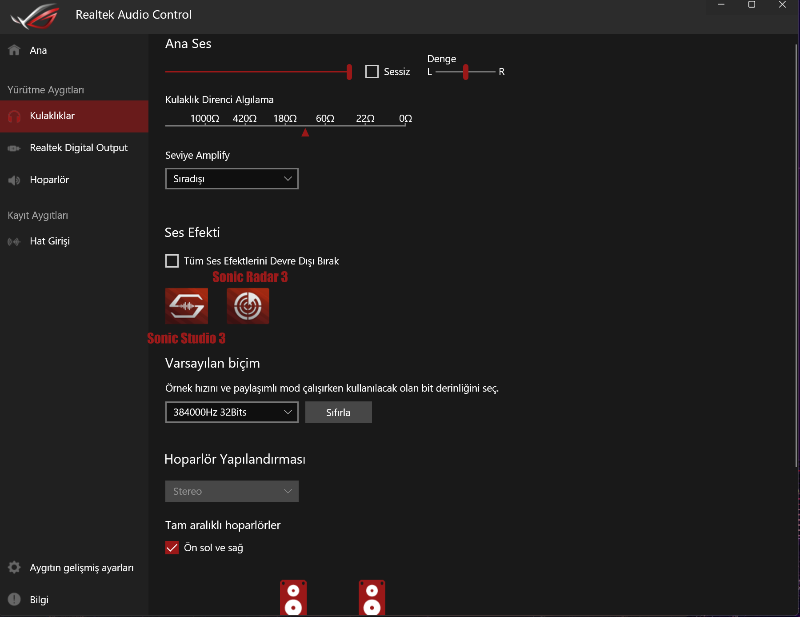Click the left red speaker image

293,597
